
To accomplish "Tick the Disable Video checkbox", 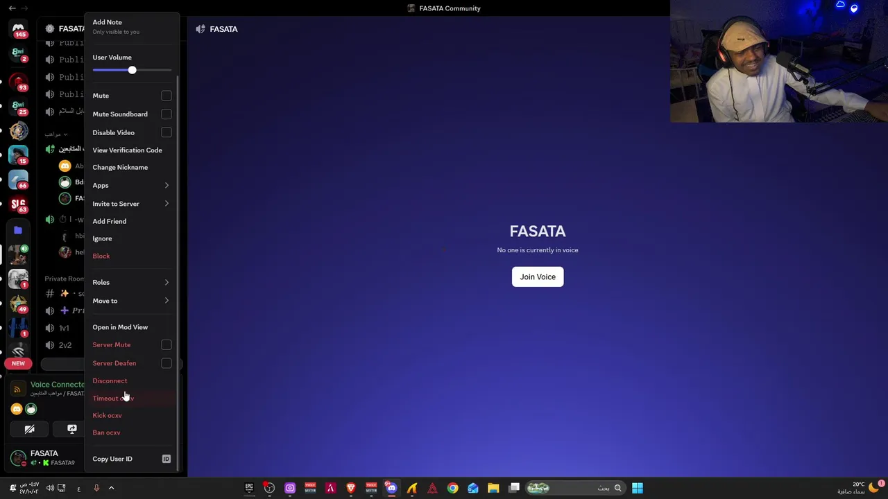I will (166, 132).
